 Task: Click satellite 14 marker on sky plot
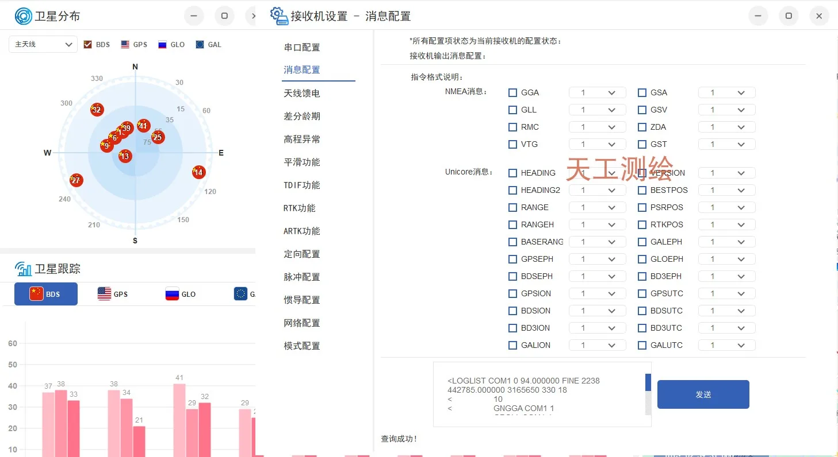[198, 172]
